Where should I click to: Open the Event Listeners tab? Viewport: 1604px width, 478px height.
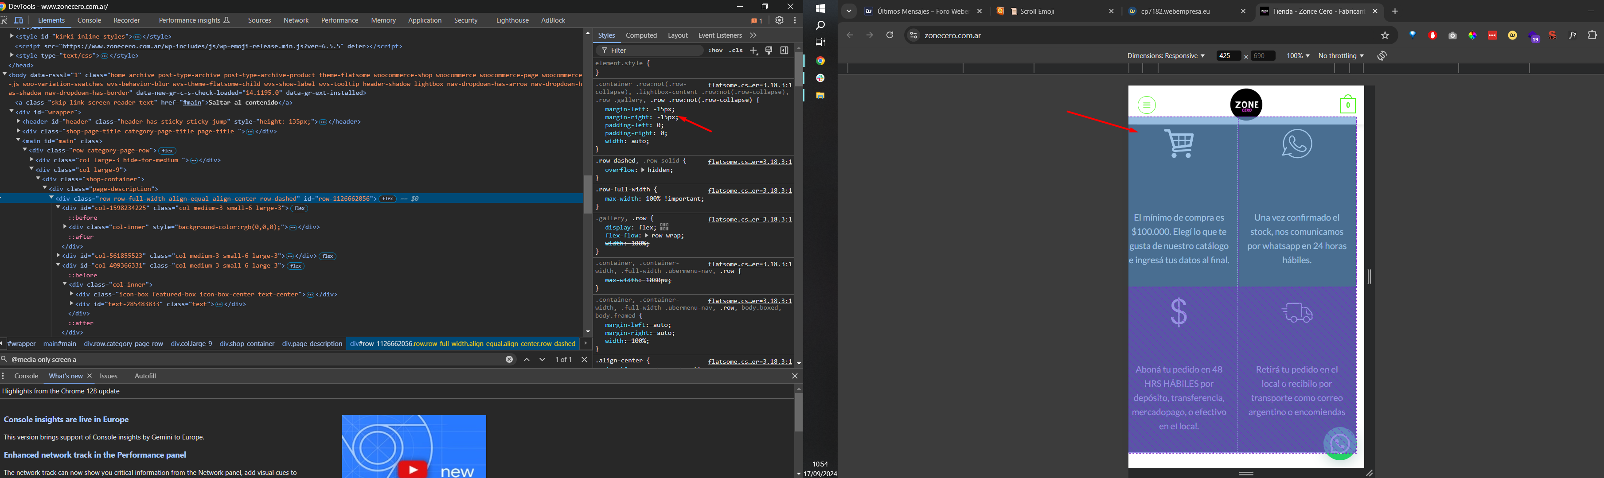tap(720, 36)
